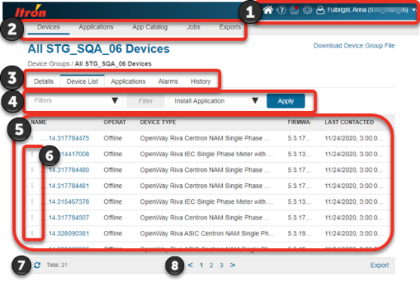Open the notifications icon with red dot

tap(295, 10)
